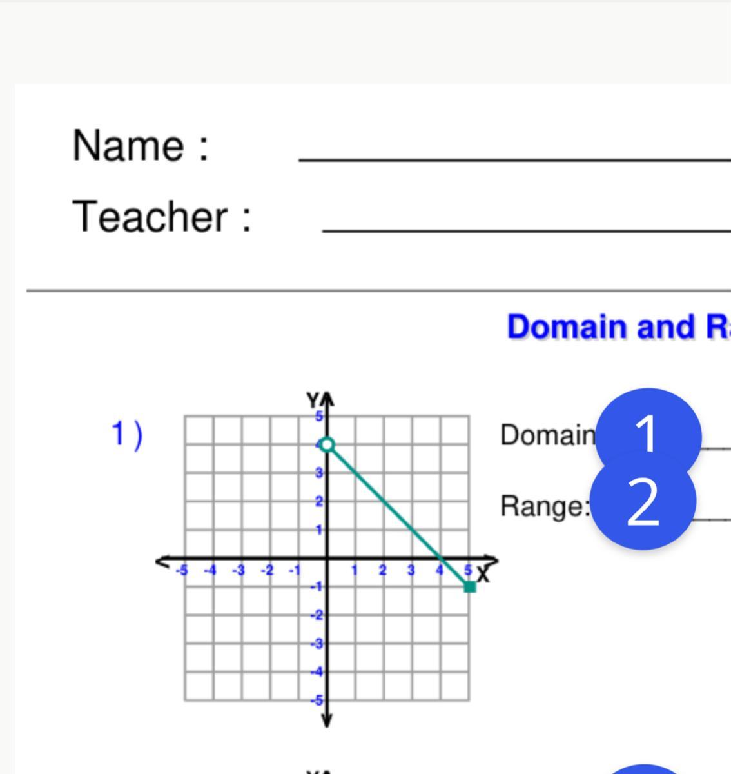Select the filled square endpoint on graph
Viewport: 731px width, 774px height.
(x=470, y=587)
